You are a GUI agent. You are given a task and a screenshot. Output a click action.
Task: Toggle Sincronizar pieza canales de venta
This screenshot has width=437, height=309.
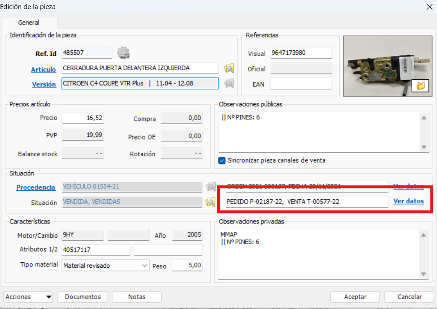click(221, 160)
